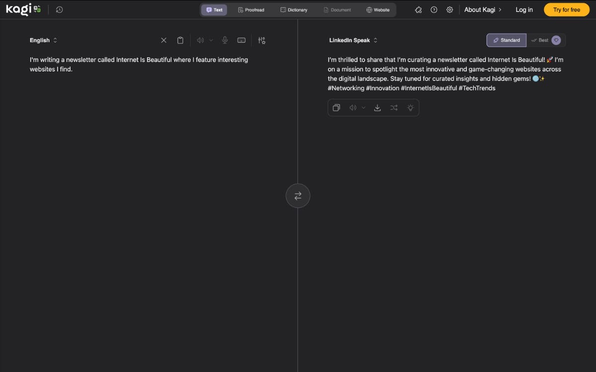596x372 pixels.
Task: Select Standard translation quality
Action: [x=507, y=40]
